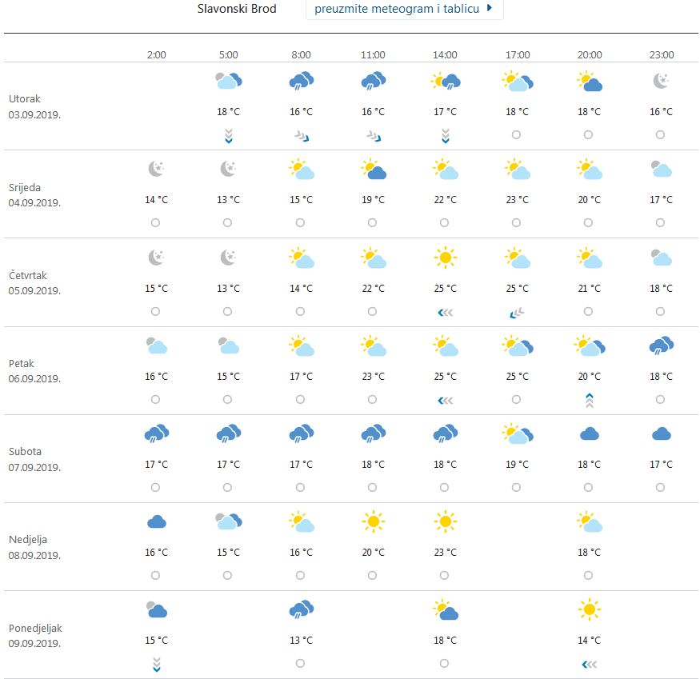Click the calm wind circle for Srijeda 14:00

click(444, 222)
